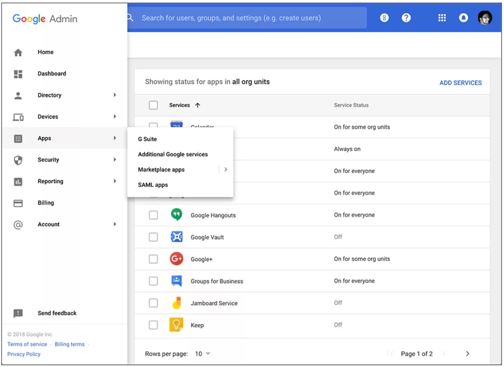This screenshot has width=504, height=367.
Task: Click the Send feedback label
Action: (57, 313)
